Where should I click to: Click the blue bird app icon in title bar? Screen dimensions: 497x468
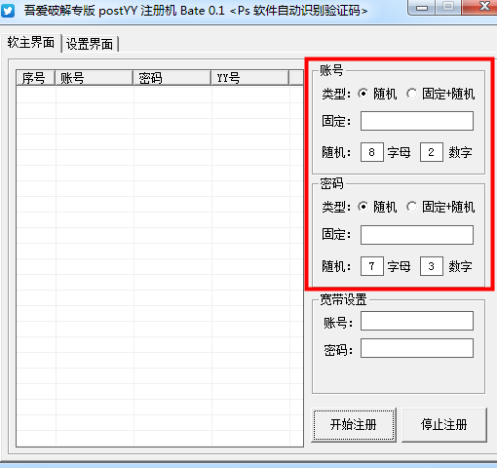tap(8, 11)
